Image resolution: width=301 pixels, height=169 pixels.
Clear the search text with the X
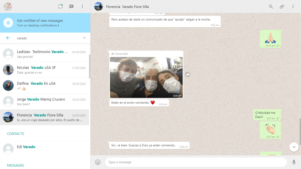pyautogui.click(x=84, y=38)
